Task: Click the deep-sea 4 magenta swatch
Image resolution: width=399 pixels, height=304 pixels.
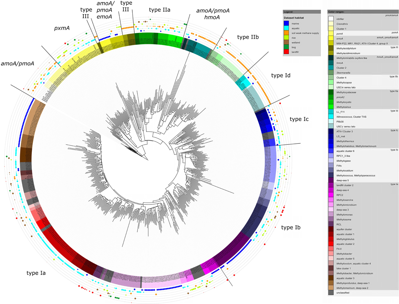Action: tap(331, 190)
